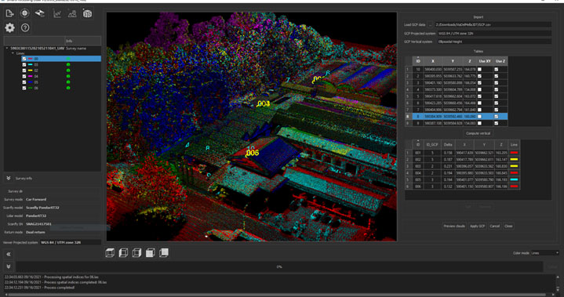Click the Use Z column header
Viewport: 564px width, 297px height.
(500, 61)
